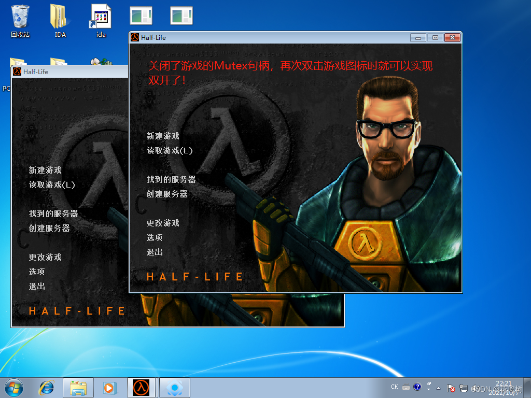Click 更改游戏 in the front Half-Life window

pyautogui.click(x=162, y=223)
